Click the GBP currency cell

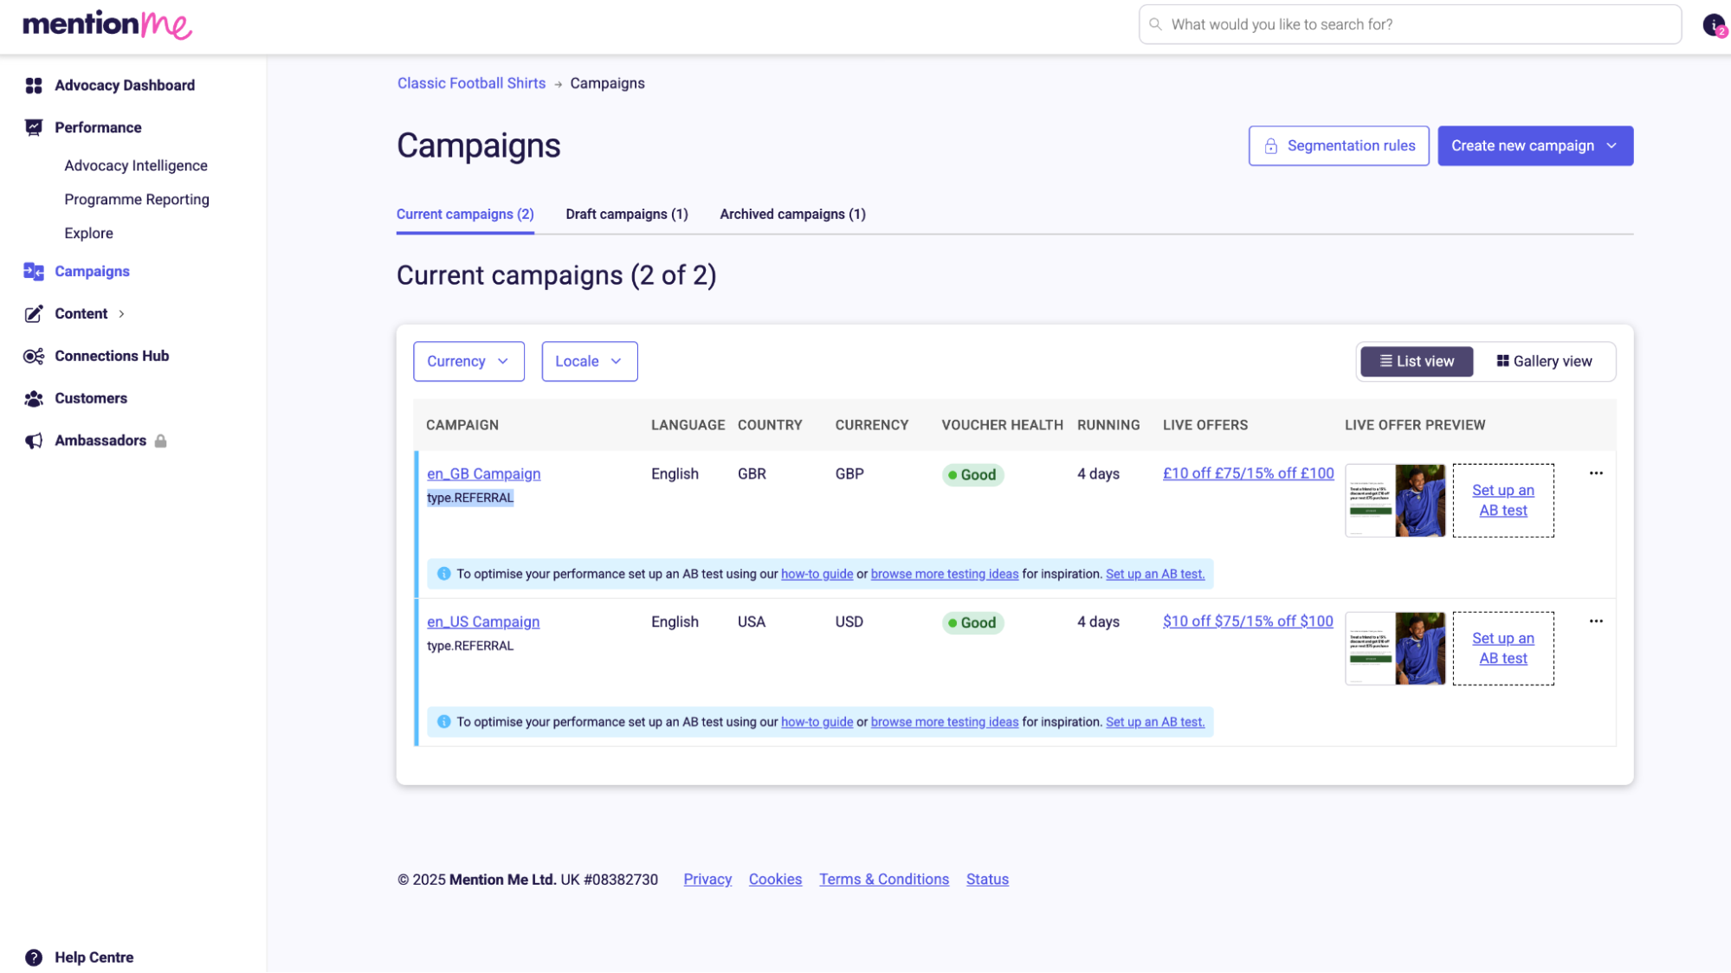pos(849,474)
